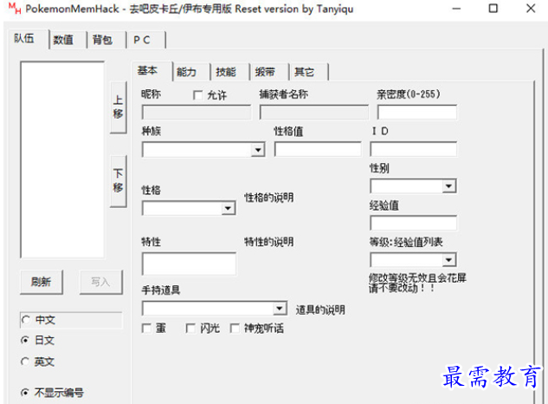Screen dimensions: 548x404
Task: Open the 能力 sub-tab
Action: click(190, 72)
